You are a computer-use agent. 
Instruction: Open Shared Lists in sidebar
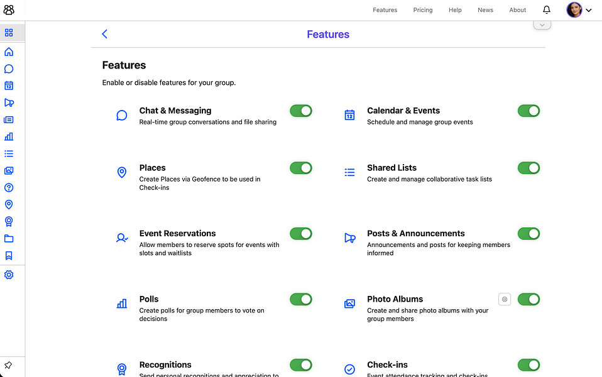9,153
